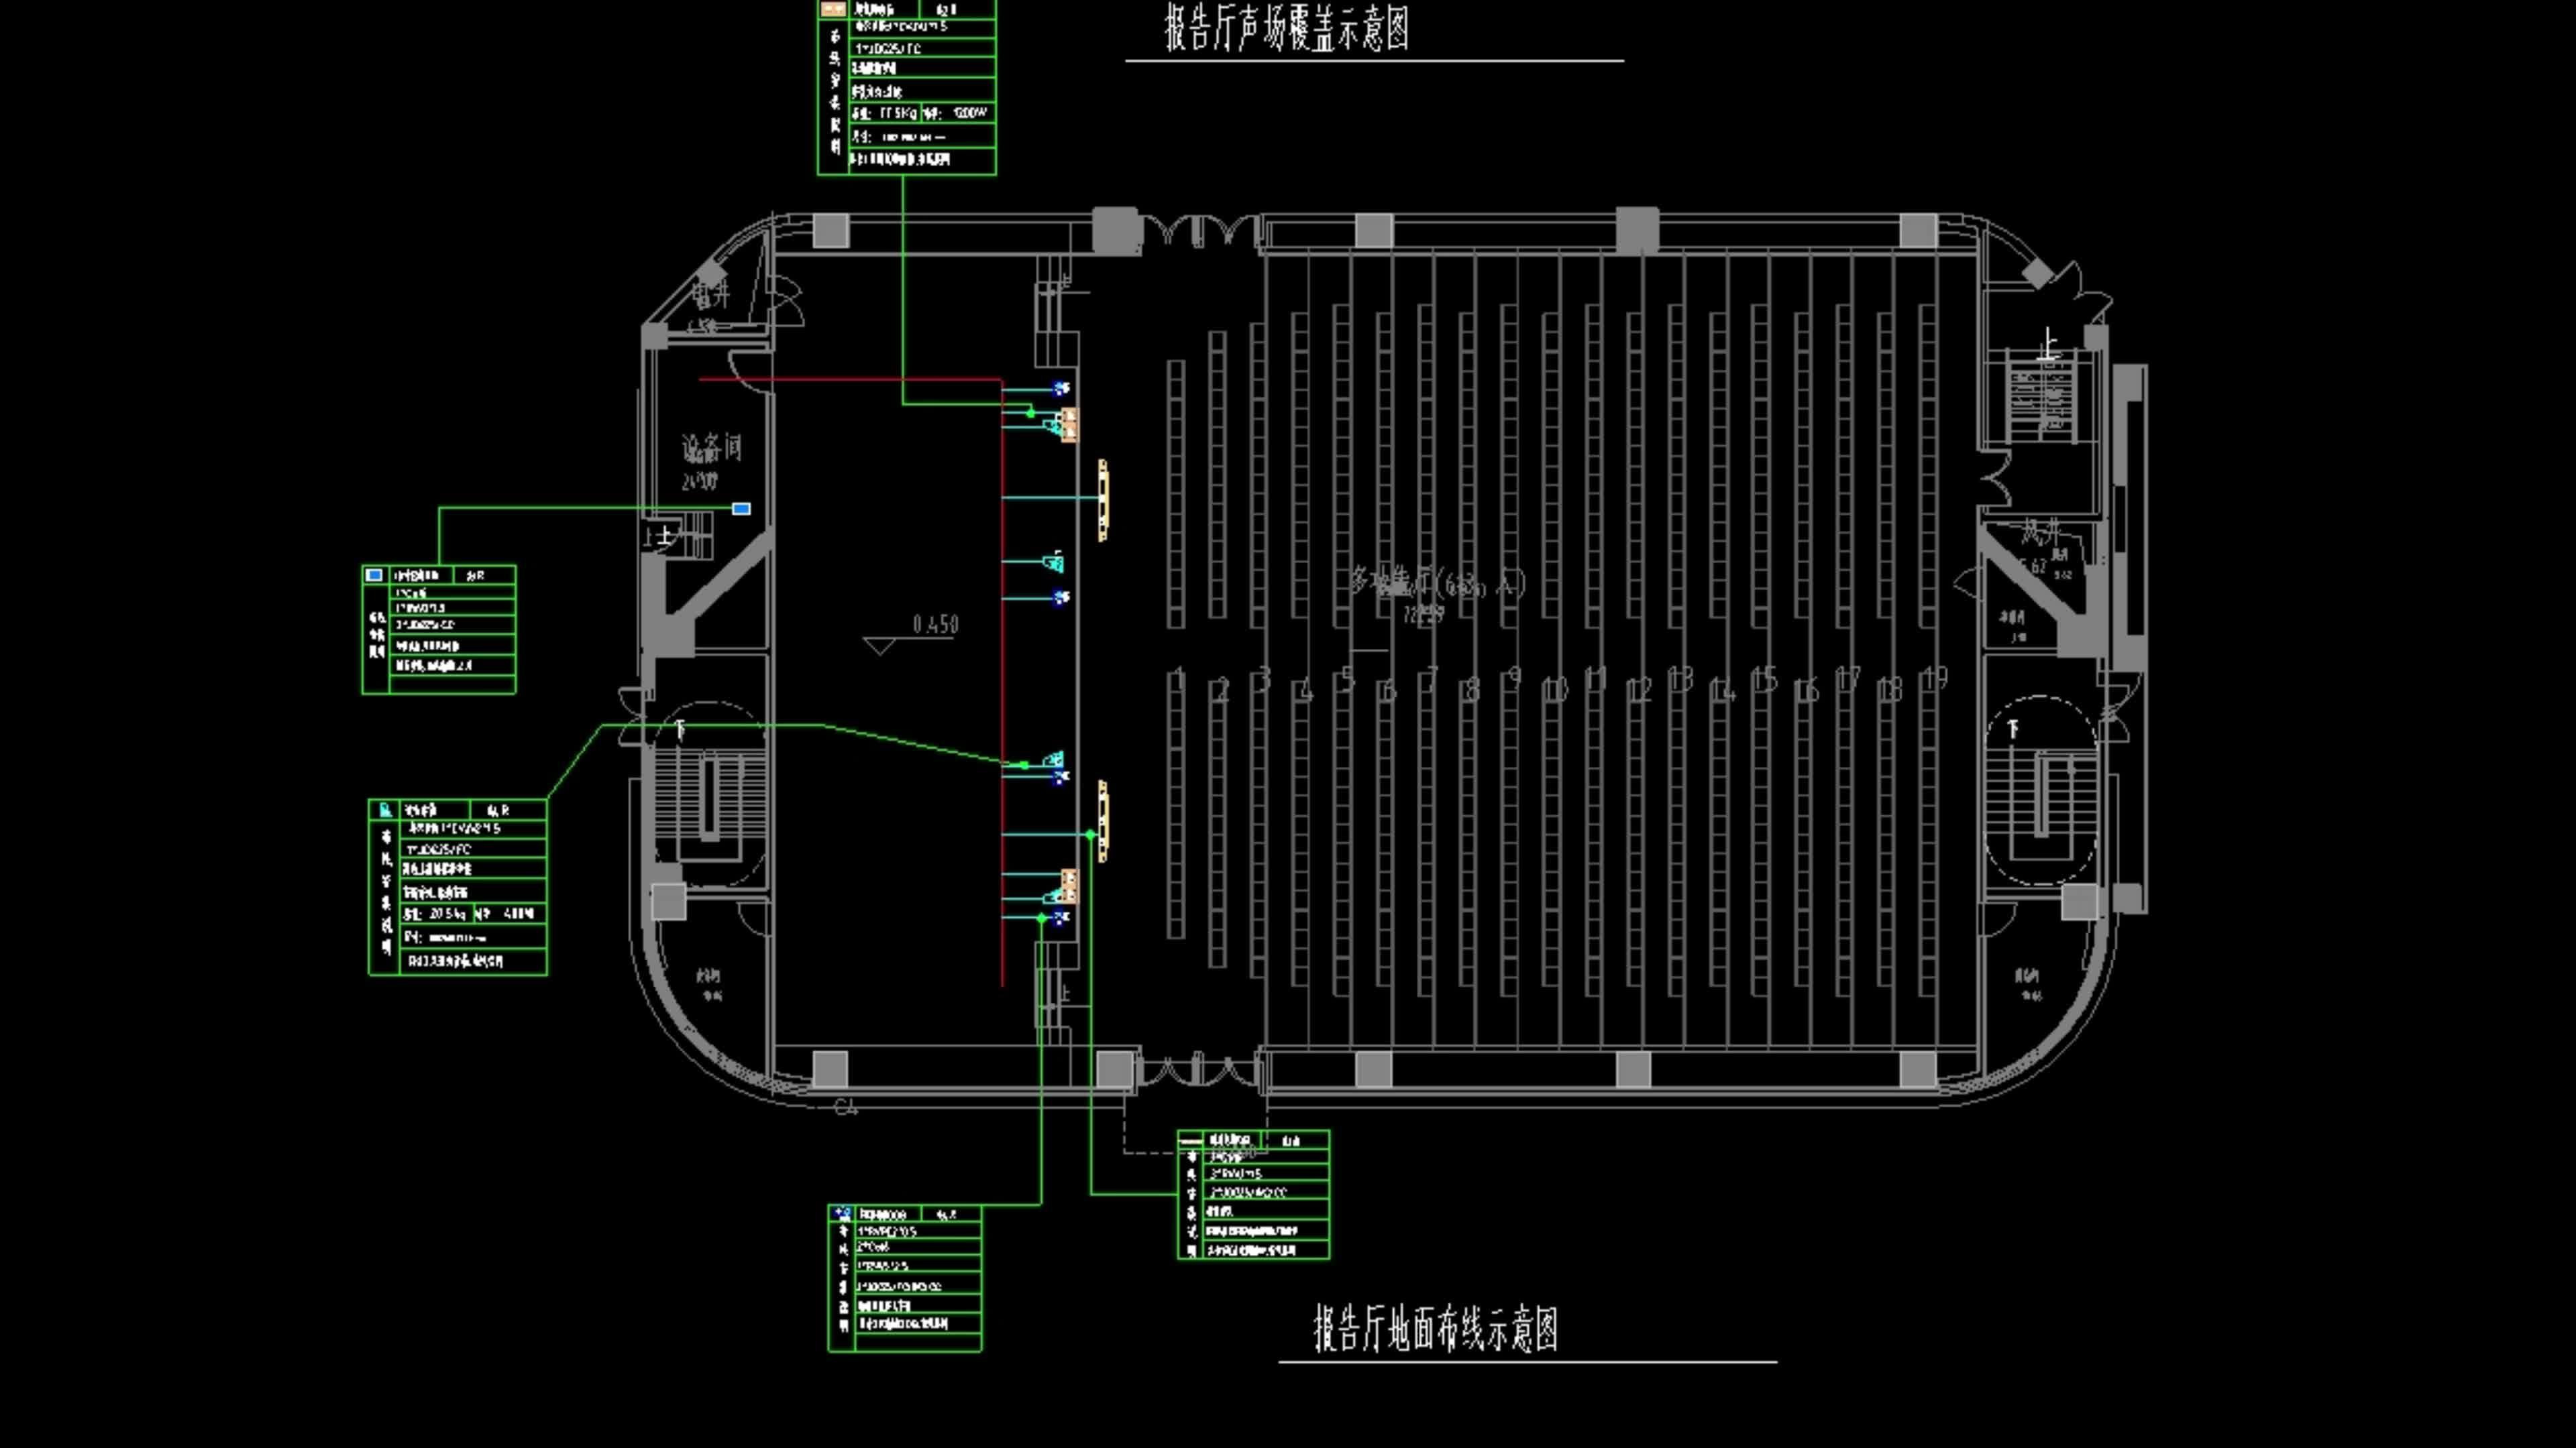Click the icon in bottom legend table header
The height and width of the screenshot is (1448, 2576).
point(842,1214)
